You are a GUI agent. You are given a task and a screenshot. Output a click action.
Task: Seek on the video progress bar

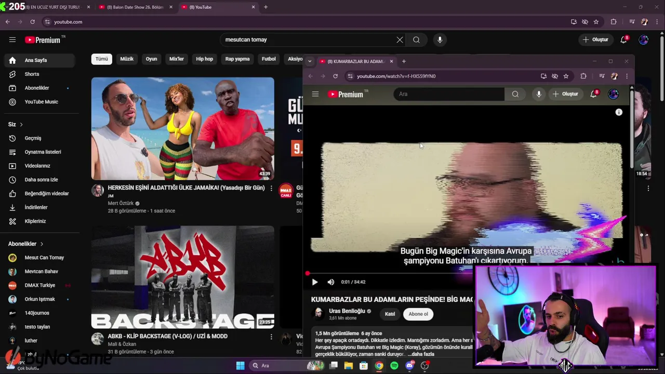coord(391,273)
